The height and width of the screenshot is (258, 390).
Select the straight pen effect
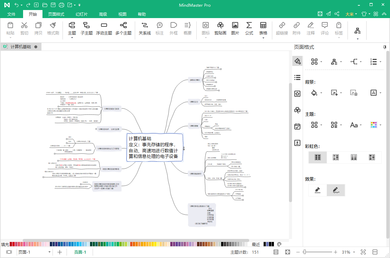click(318, 190)
